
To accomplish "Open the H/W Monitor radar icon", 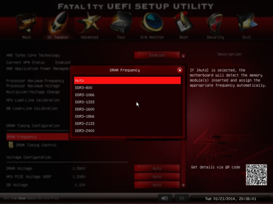I will tap(152, 23).
